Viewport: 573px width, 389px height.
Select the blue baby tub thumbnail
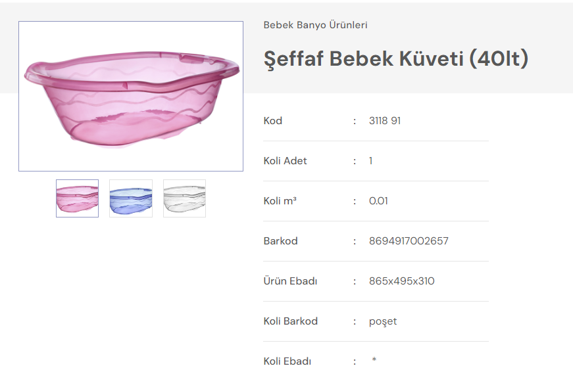pyautogui.click(x=131, y=198)
